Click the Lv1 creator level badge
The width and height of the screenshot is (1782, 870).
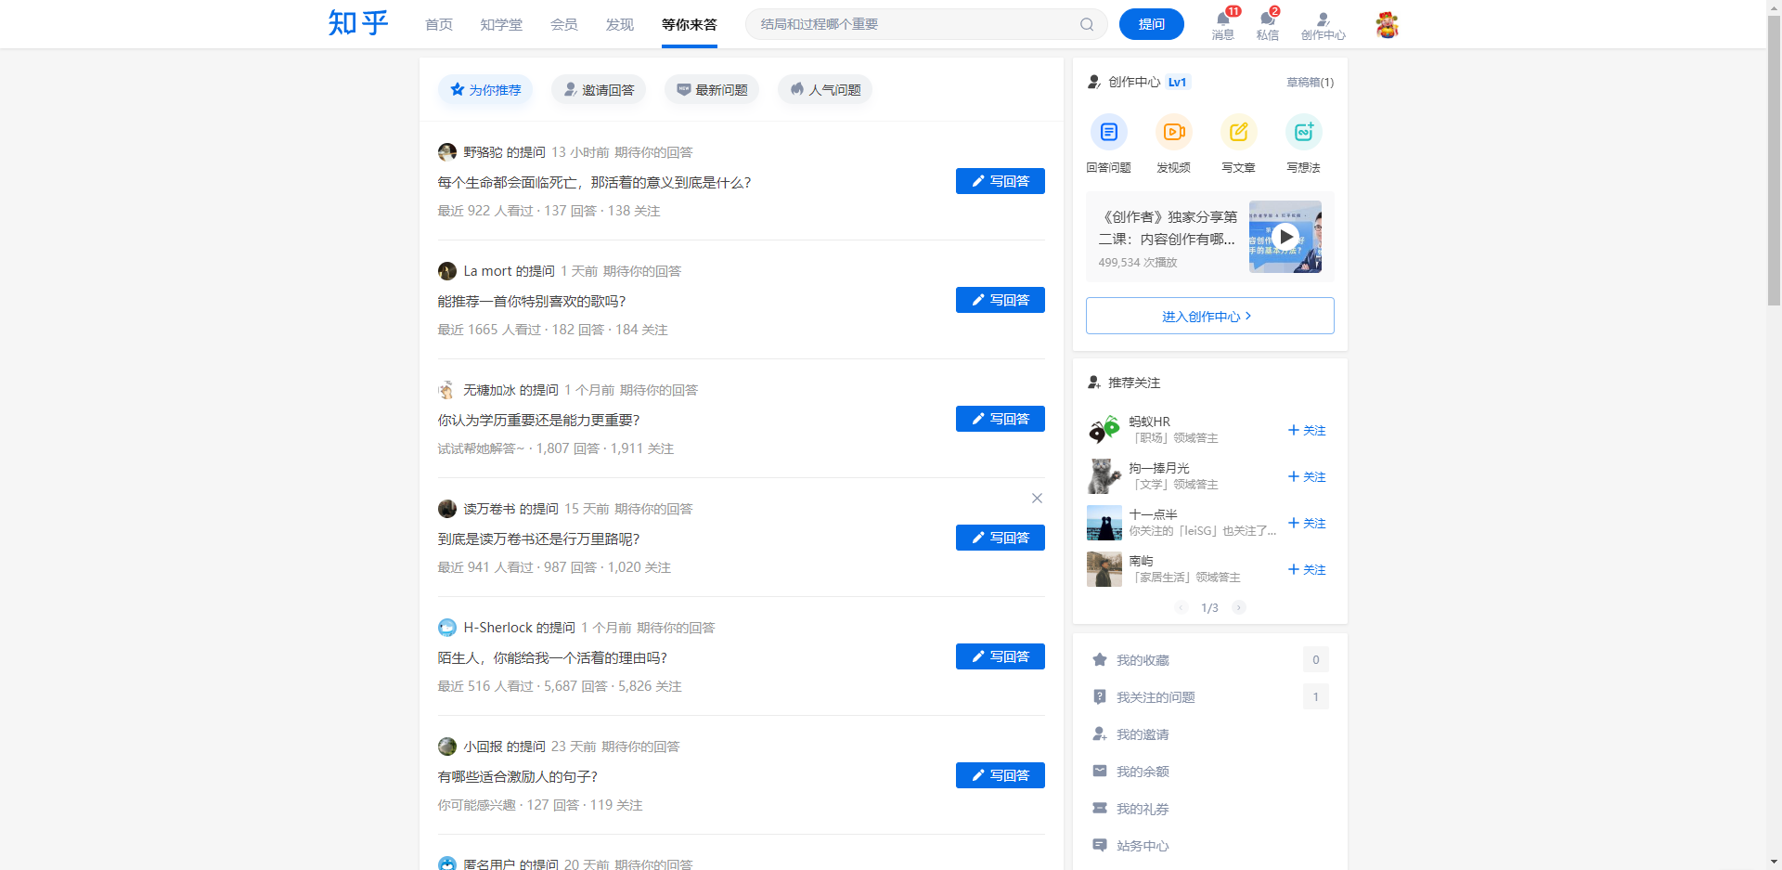click(x=1178, y=82)
